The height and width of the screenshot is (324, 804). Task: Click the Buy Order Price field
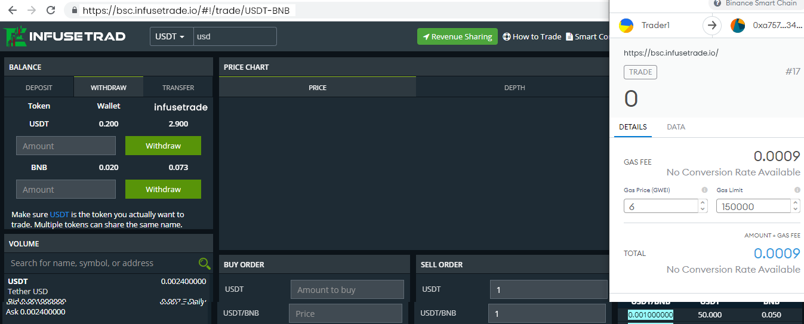[x=345, y=313]
